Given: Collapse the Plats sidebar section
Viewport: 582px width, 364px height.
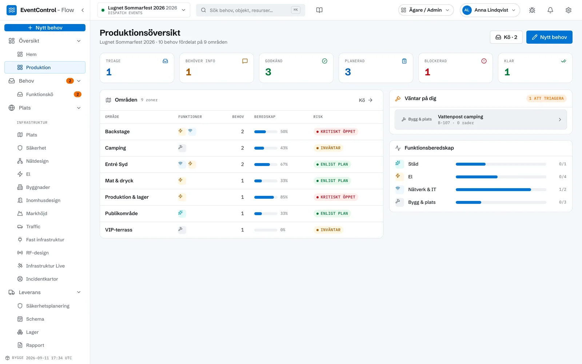Looking at the screenshot, I should click(x=79, y=108).
